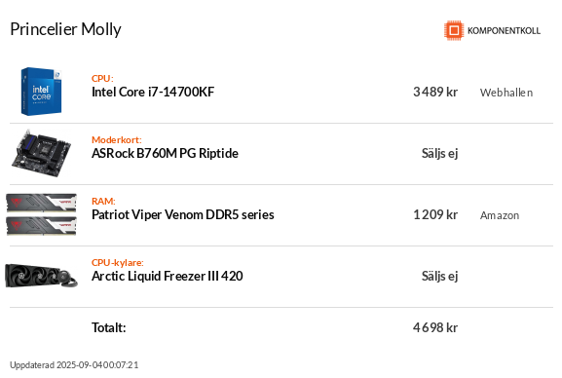Visit the Amazon store link
Image resolution: width=562 pixels, height=378 pixels.
coord(500,215)
